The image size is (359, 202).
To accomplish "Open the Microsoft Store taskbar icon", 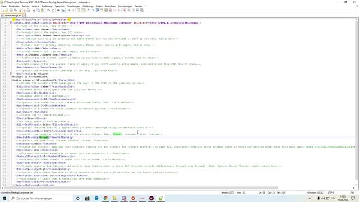I will [88, 198].
